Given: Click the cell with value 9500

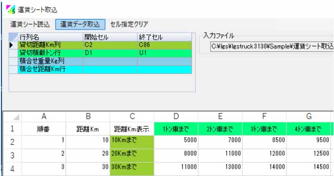Looking at the screenshot, I should (x=309, y=142).
